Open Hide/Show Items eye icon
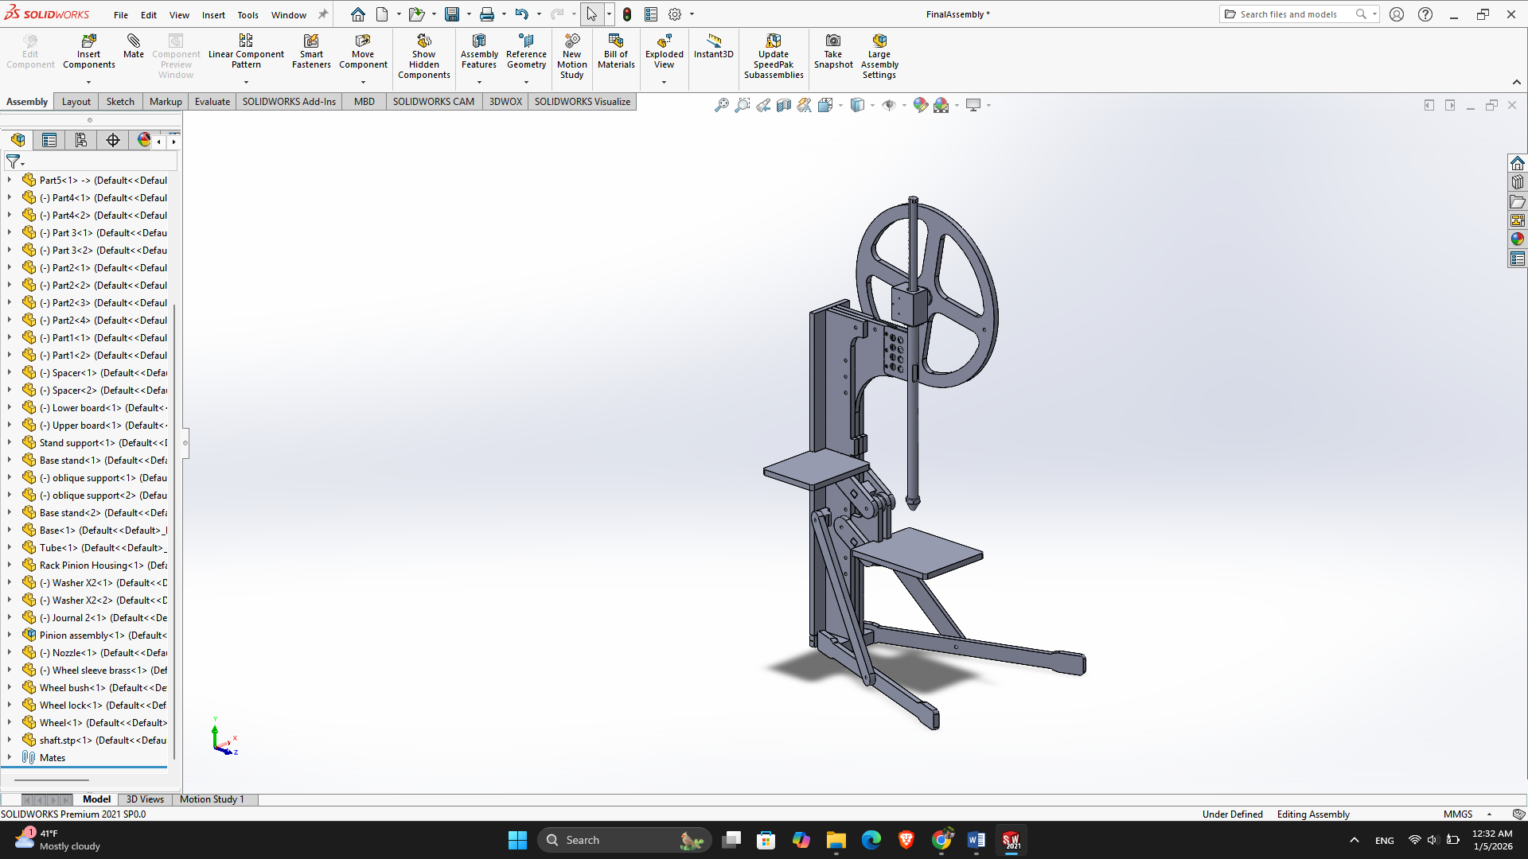1528x859 pixels. pyautogui.click(x=890, y=104)
